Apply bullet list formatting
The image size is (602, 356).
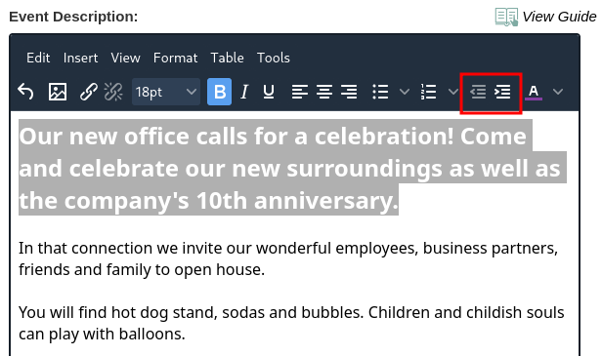click(x=380, y=92)
